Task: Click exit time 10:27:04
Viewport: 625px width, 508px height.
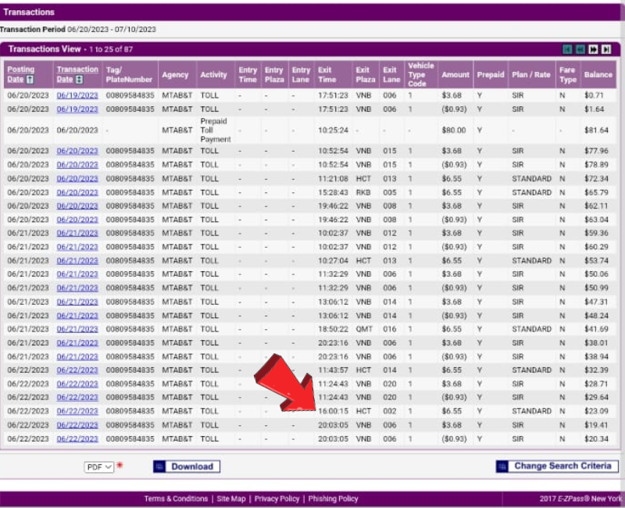Action: (334, 261)
